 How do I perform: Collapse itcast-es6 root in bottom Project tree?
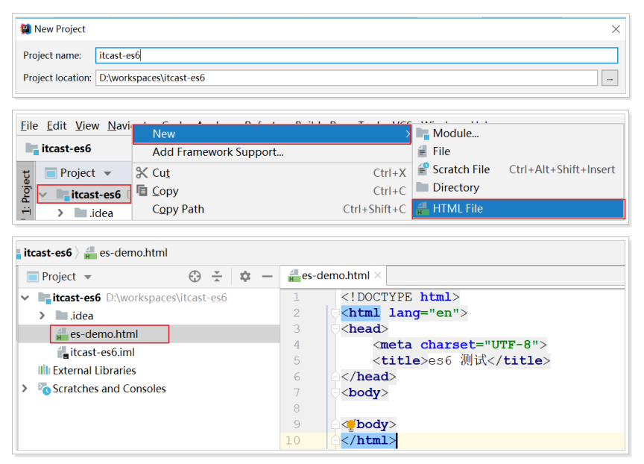click(x=25, y=298)
